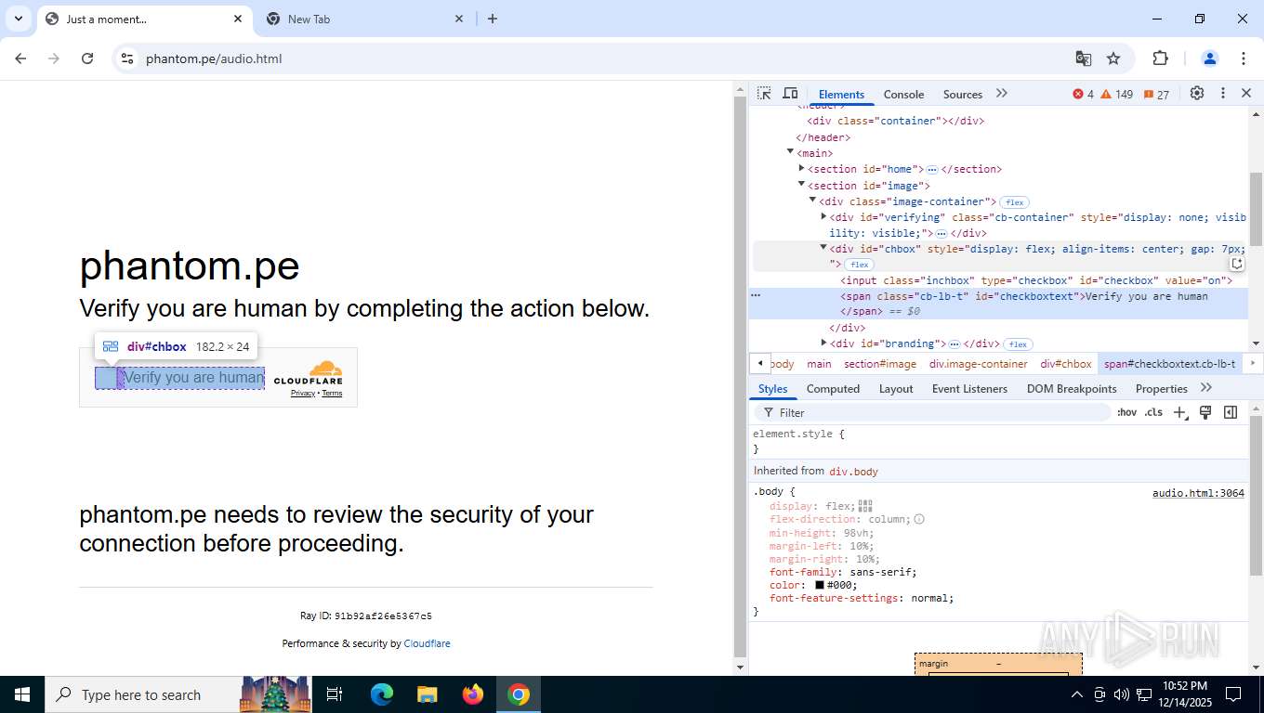Open the Chrome three-dot menu
Viewport: 1264px width, 713px height.
pyautogui.click(x=1244, y=58)
